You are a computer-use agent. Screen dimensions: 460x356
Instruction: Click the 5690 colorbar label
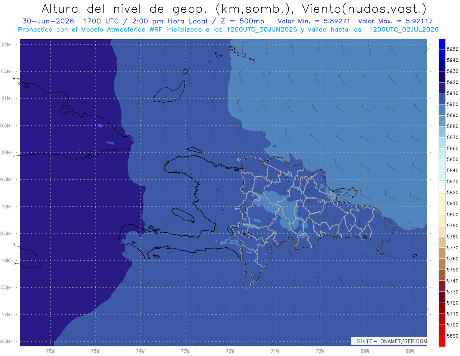tap(452, 336)
